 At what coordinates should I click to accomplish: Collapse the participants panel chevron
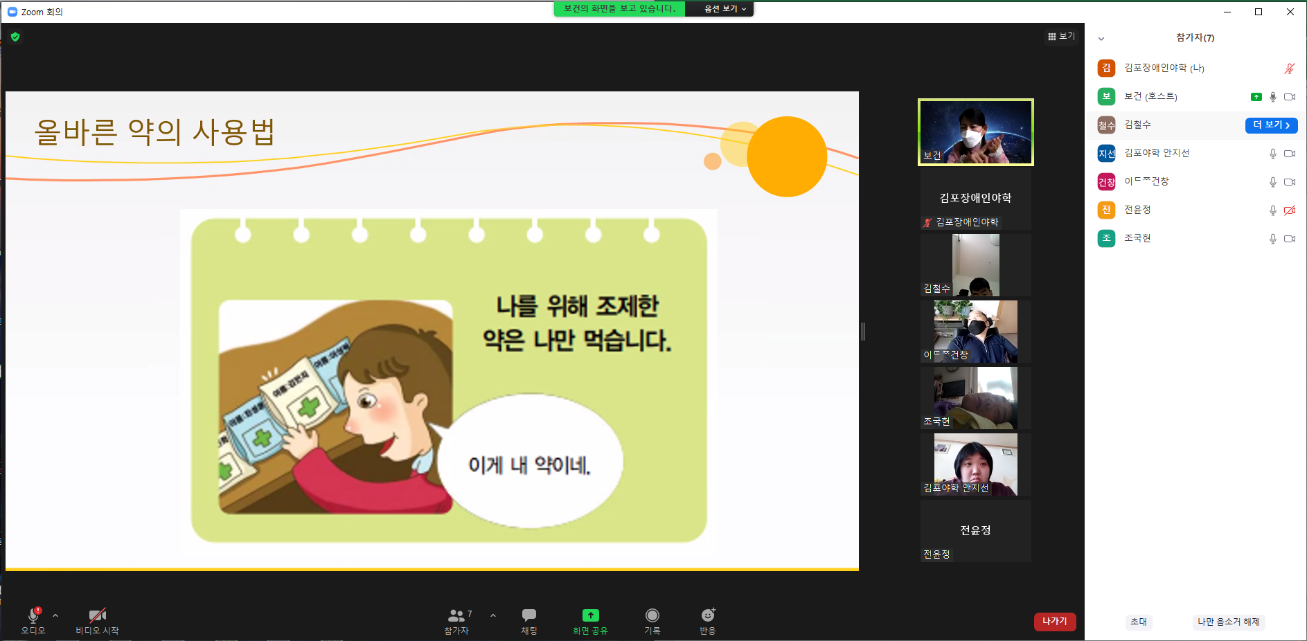pos(1101,39)
